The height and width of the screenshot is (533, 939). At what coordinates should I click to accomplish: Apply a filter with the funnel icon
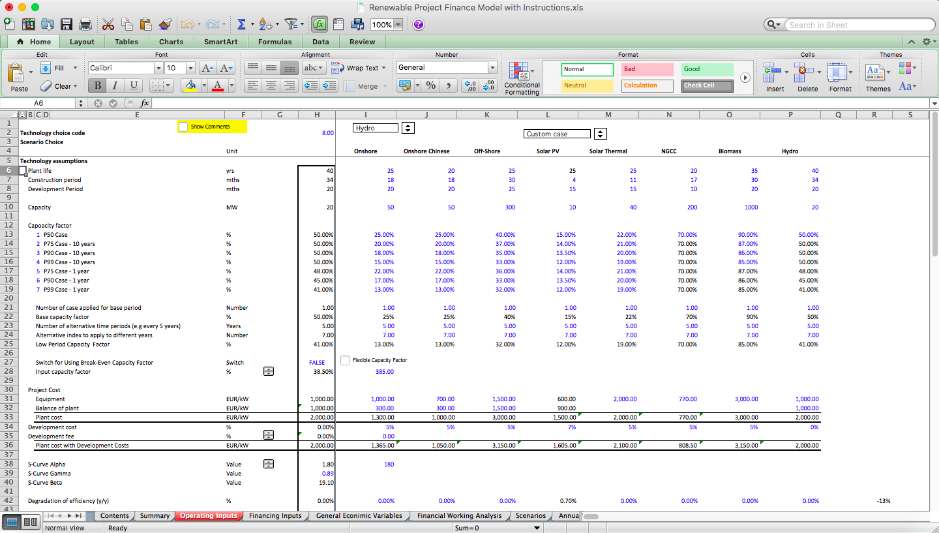[291, 24]
